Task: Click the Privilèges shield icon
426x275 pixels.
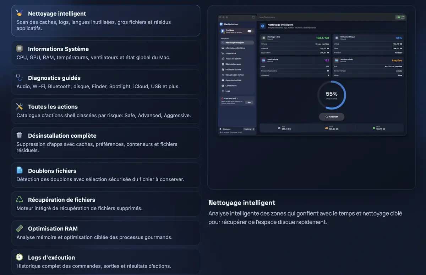Action: (x=223, y=31)
